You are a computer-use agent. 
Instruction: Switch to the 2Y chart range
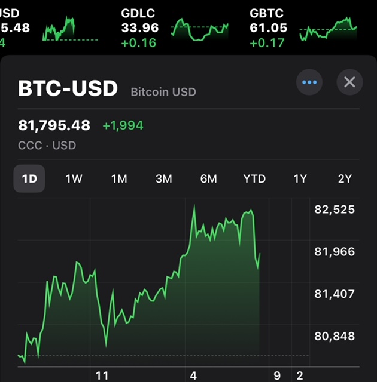point(345,178)
